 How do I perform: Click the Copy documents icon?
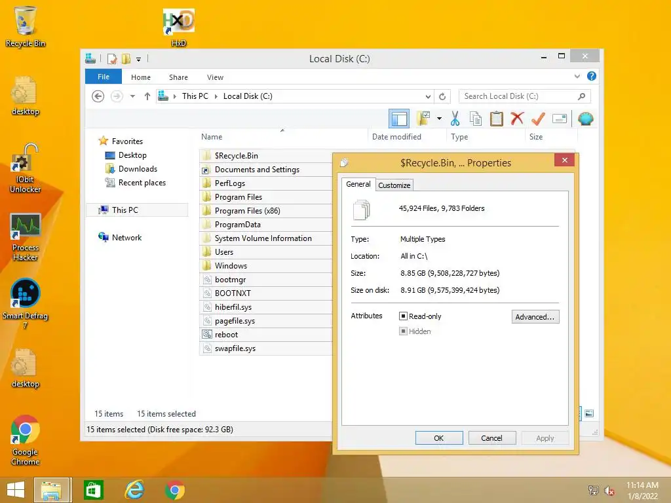(x=476, y=119)
